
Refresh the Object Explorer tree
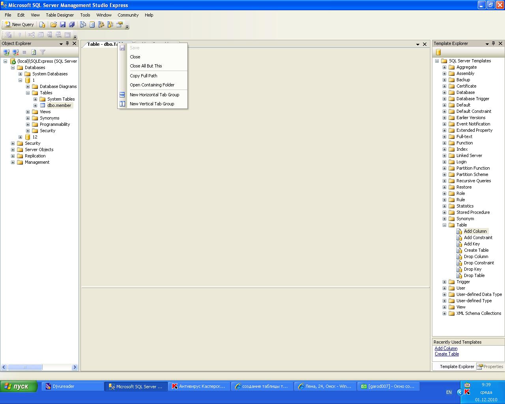(x=34, y=52)
